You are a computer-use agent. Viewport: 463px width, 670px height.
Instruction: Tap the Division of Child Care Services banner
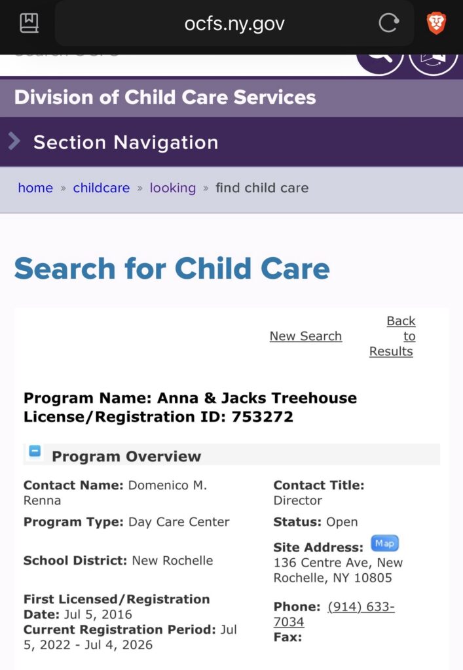[165, 97]
